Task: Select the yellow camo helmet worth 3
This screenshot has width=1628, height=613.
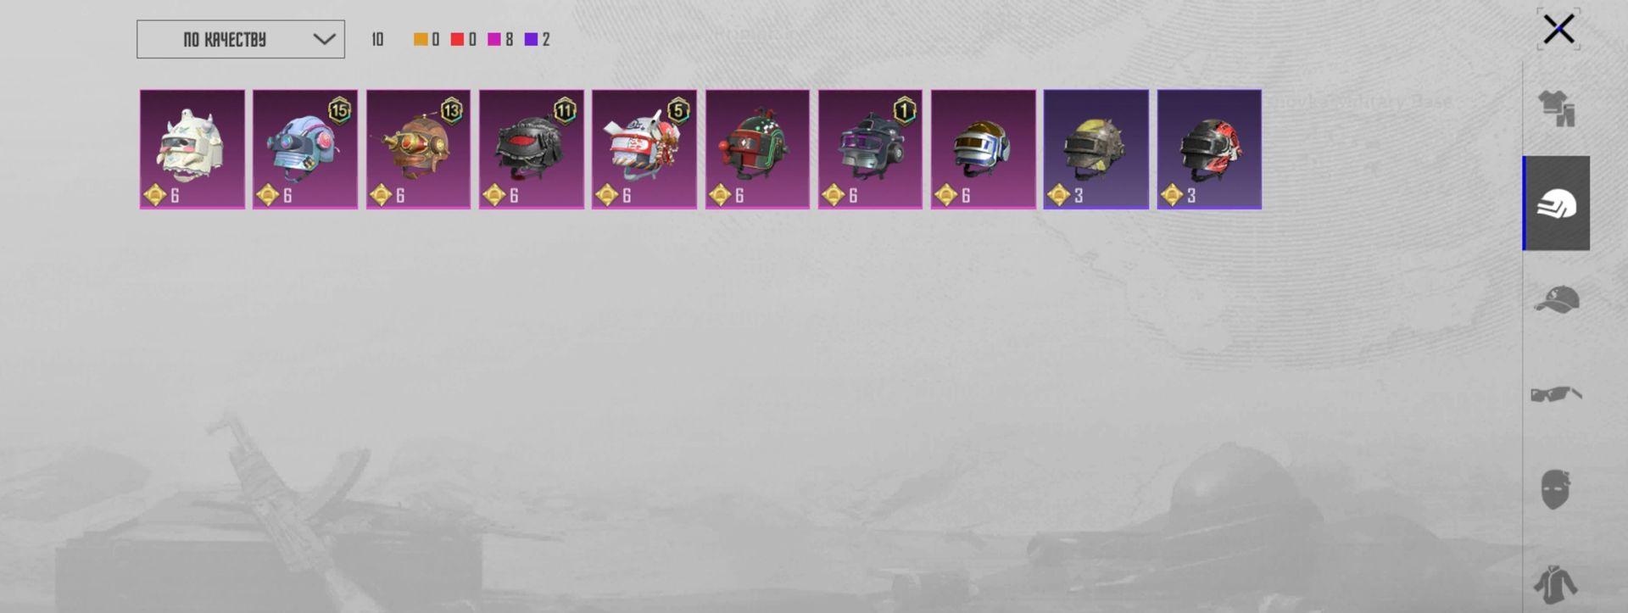Action: [x=1096, y=149]
